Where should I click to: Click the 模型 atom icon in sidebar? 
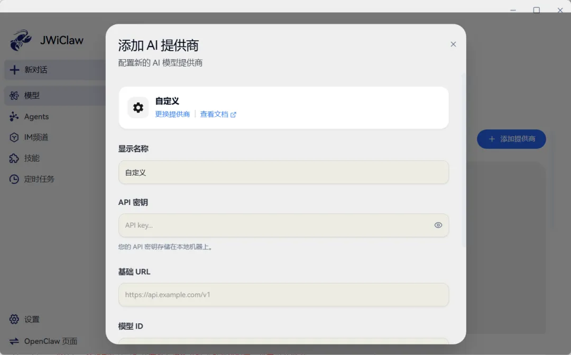tap(14, 96)
